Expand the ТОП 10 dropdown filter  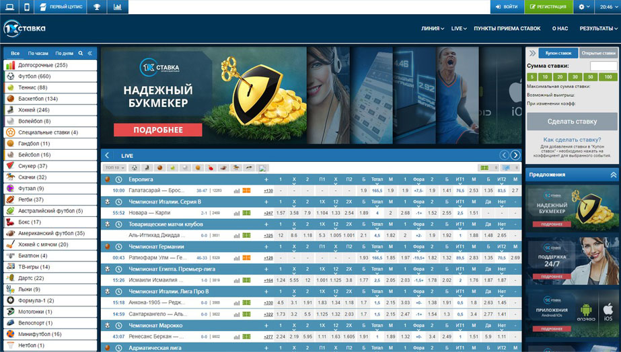coord(114,168)
